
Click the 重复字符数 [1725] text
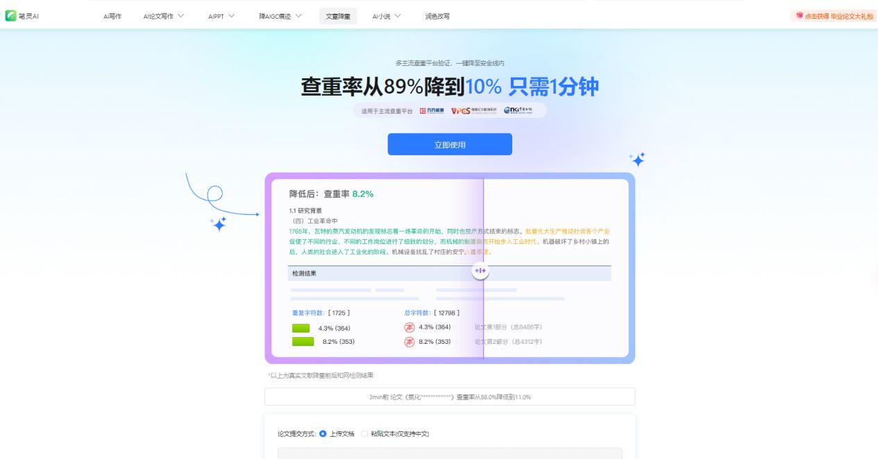coord(321,313)
